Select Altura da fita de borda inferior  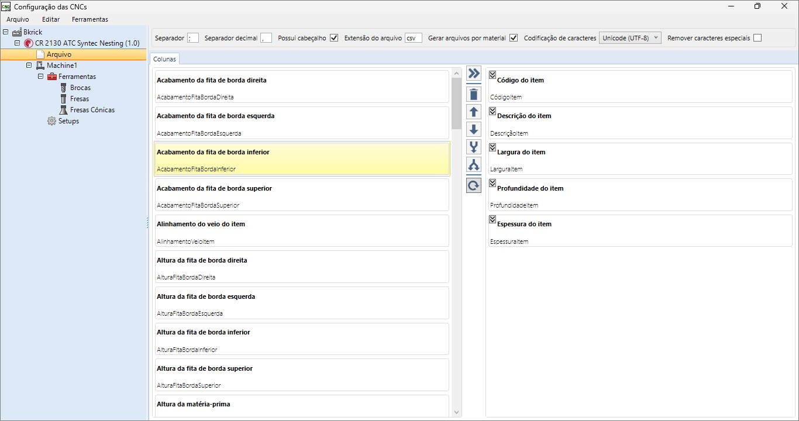click(x=302, y=339)
